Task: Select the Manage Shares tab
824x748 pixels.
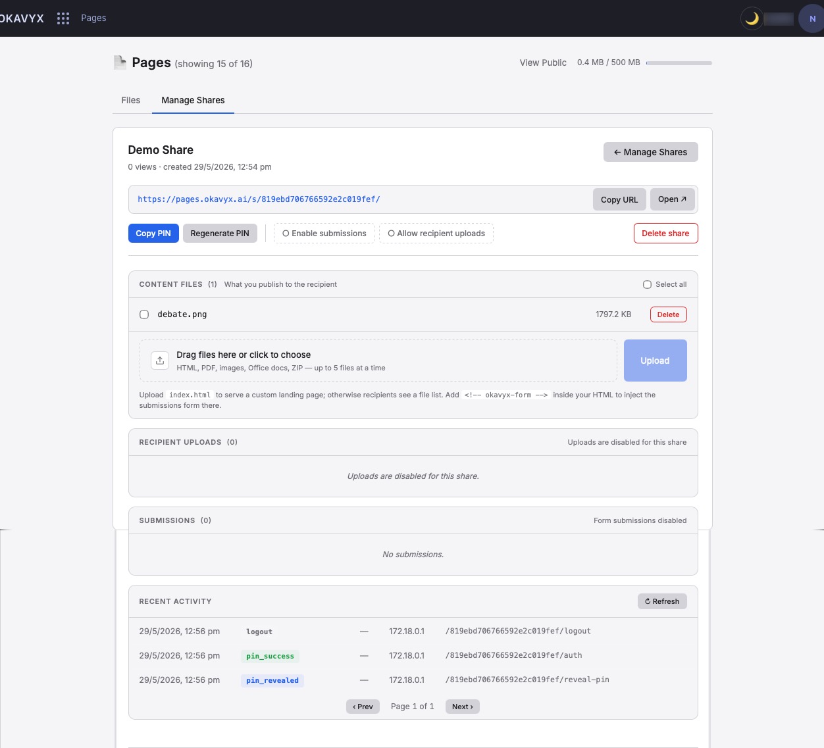Action: (x=193, y=100)
